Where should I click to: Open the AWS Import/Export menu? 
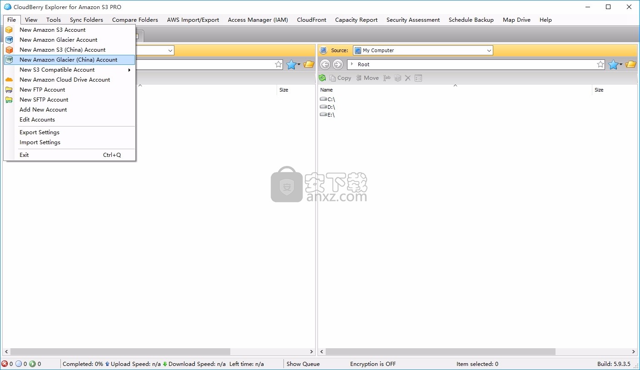193,19
